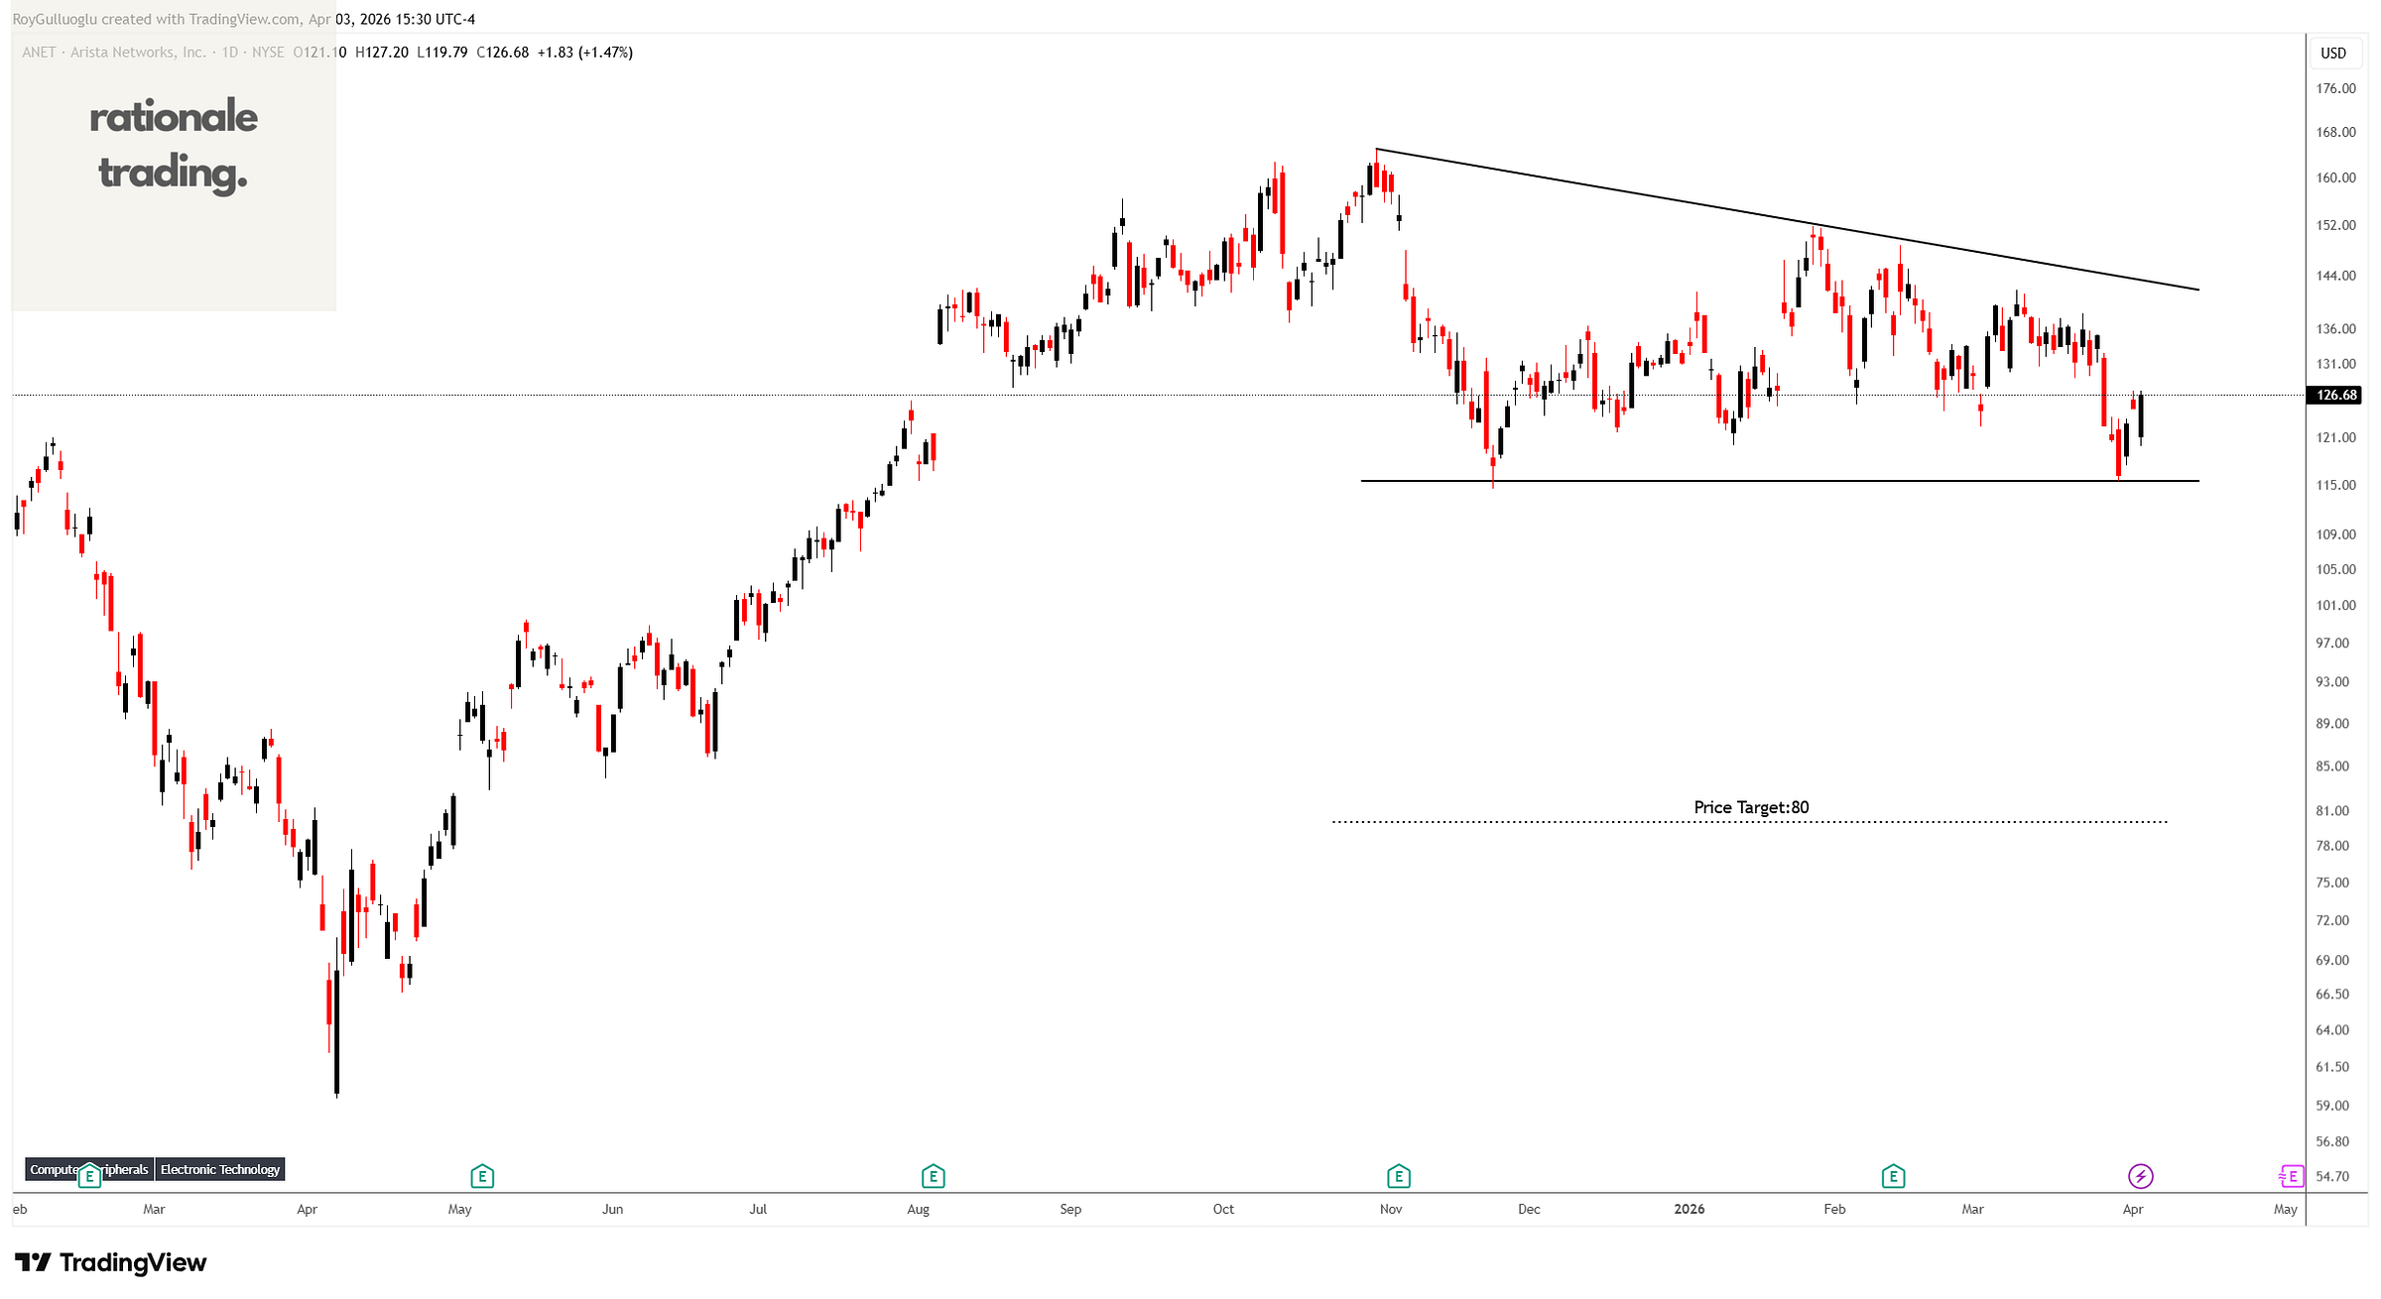Select the August earnings E icon
This screenshot has width=2381, height=1299.
[933, 1177]
